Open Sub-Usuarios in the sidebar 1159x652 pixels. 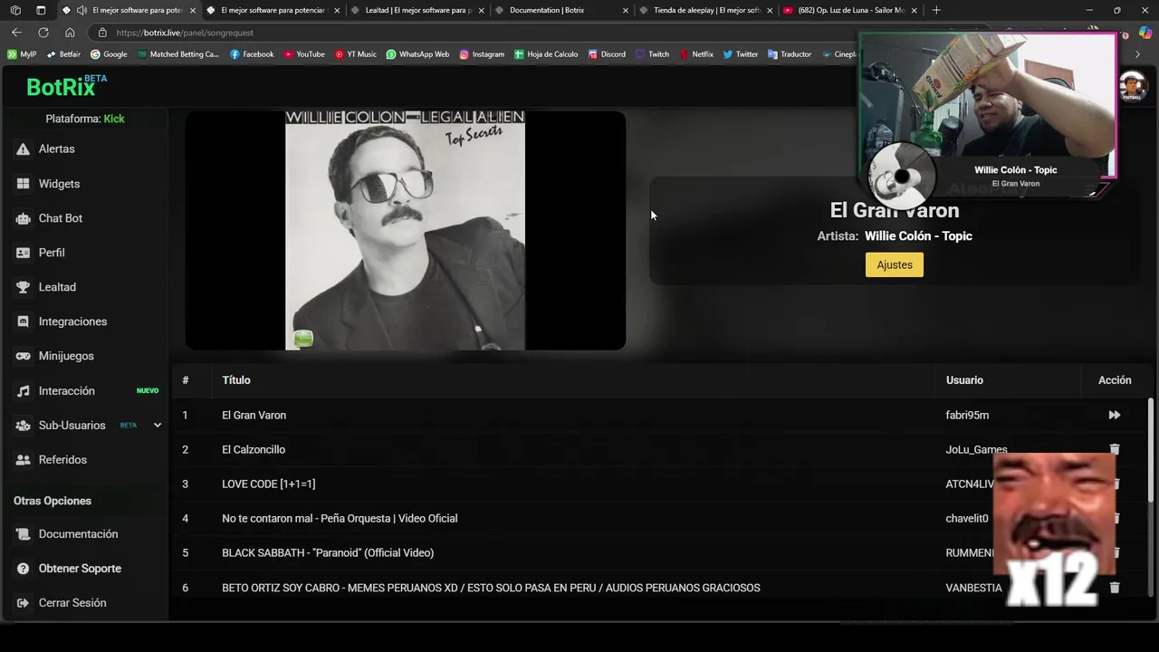(72, 426)
